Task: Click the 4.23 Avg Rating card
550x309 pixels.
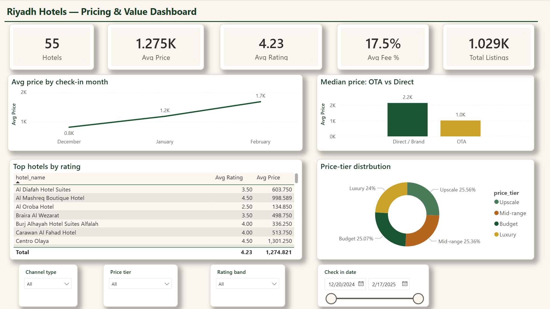Action: pos(271,47)
